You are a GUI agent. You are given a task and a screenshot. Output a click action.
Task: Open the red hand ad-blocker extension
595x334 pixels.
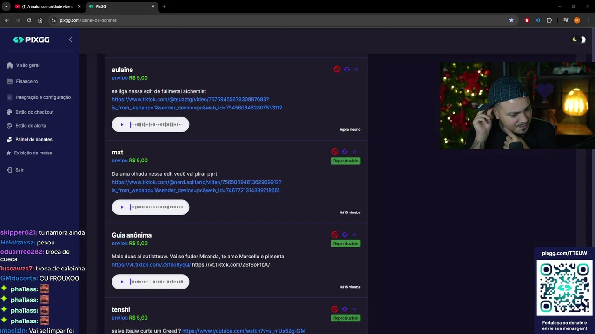coord(527,20)
